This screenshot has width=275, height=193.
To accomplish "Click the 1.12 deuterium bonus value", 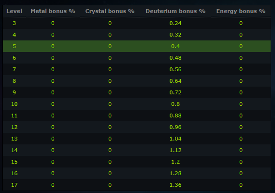I will 175,150.
